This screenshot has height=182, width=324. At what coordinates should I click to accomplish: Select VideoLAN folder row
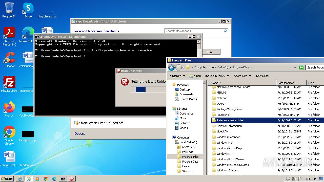coord(268,131)
